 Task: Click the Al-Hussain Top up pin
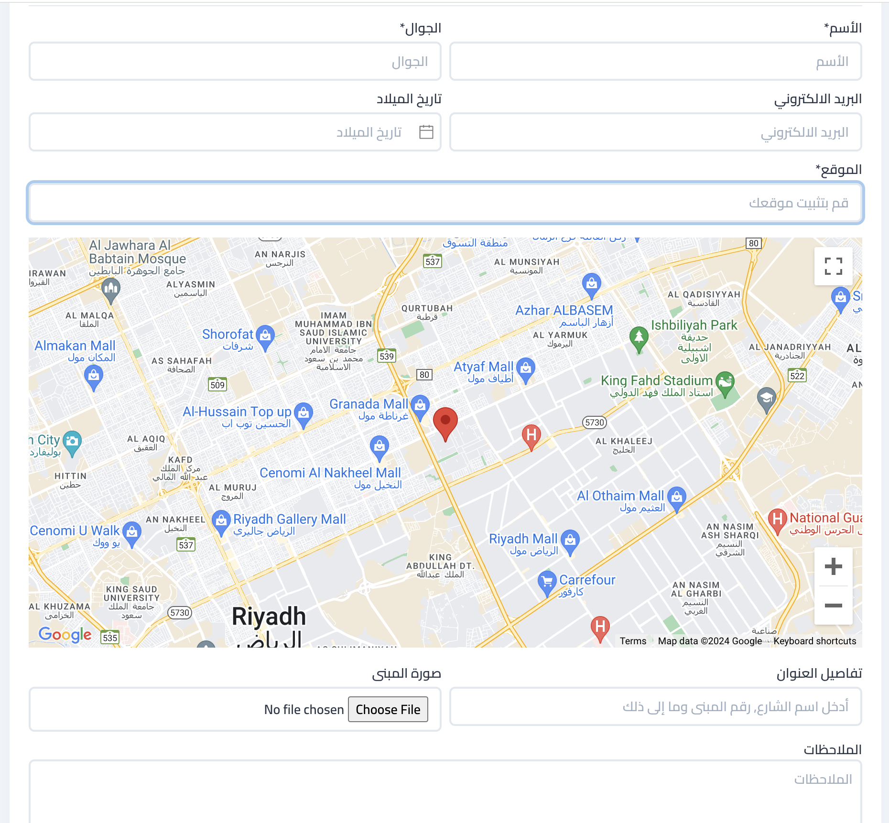click(x=304, y=415)
